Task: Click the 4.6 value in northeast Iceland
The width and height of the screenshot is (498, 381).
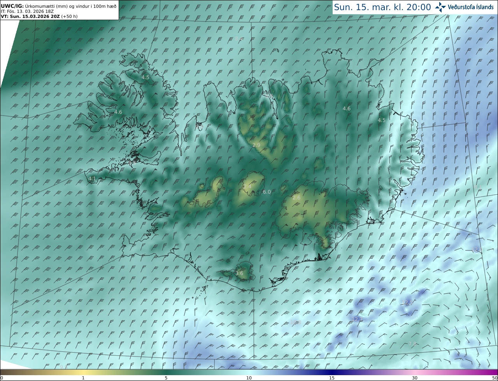Action: pyautogui.click(x=347, y=109)
